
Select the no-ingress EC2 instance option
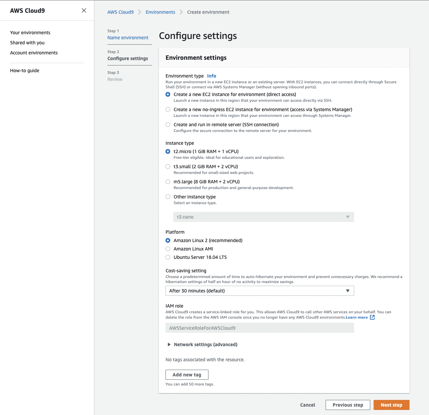(x=168, y=109)
